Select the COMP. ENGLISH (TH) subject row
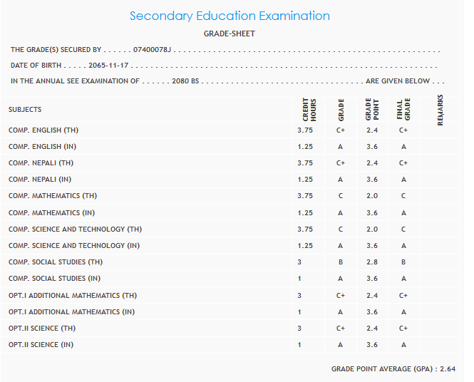Screen dimensions: 474x382 pyautogui.click(x=46, y=130)
